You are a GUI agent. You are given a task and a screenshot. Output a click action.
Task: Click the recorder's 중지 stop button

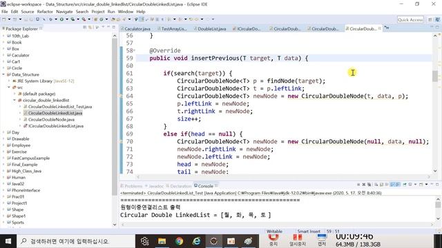[273, 240]
